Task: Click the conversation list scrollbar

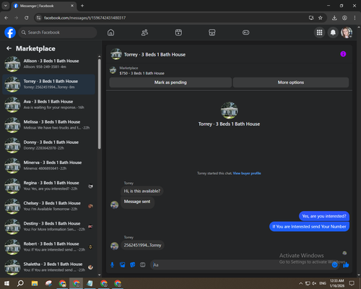Action: pos(100,104)
